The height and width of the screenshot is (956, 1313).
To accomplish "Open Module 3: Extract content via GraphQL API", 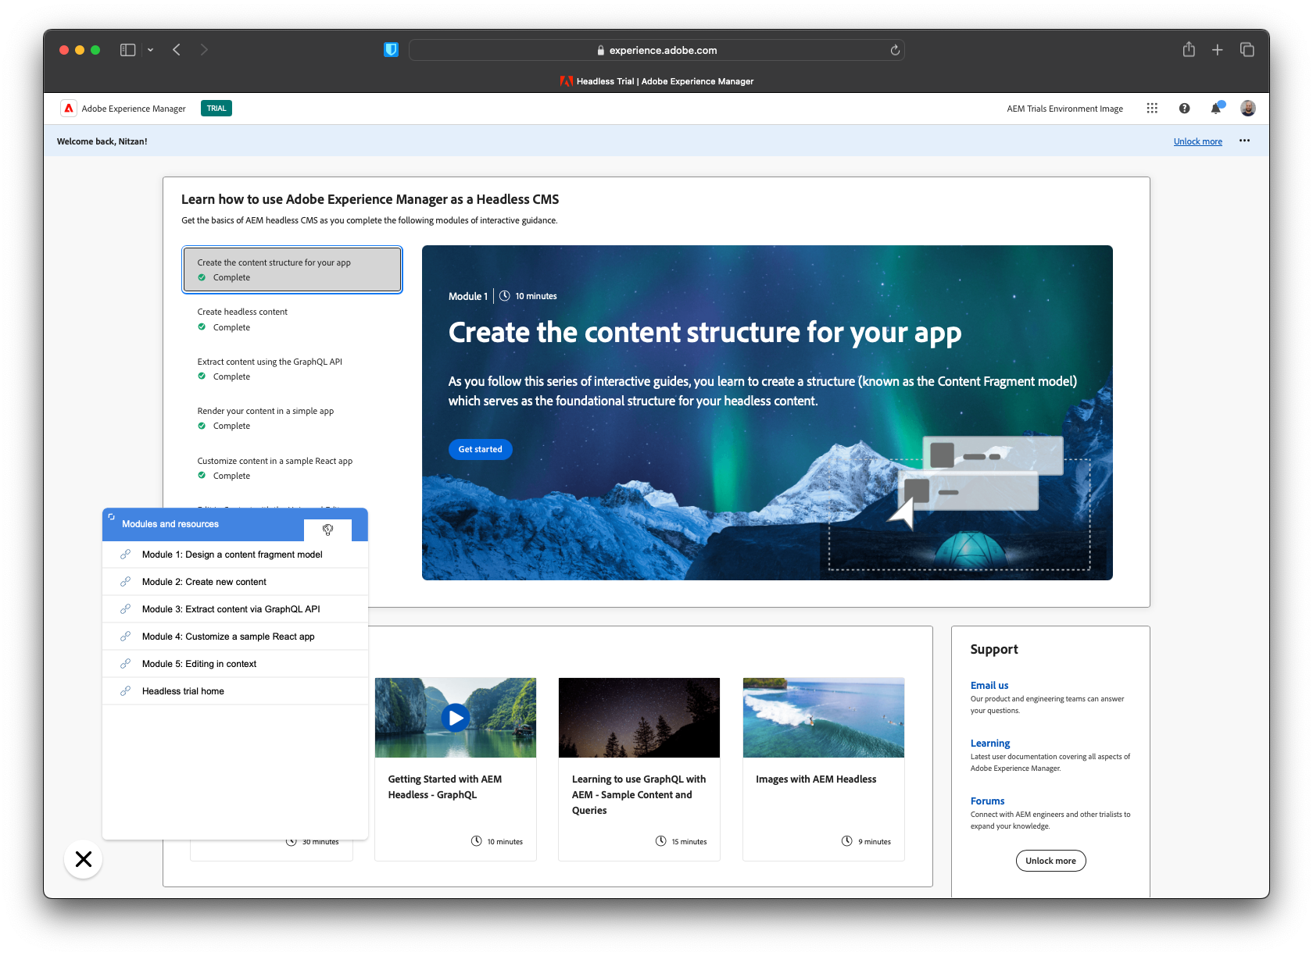I will [x=235, y=609].
